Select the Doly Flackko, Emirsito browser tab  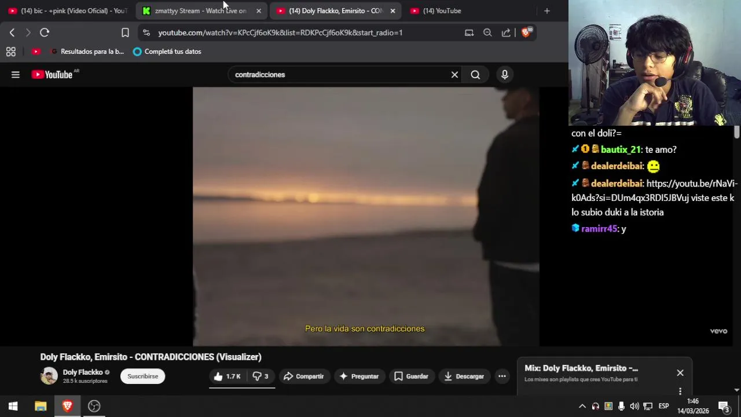[330, 10]
